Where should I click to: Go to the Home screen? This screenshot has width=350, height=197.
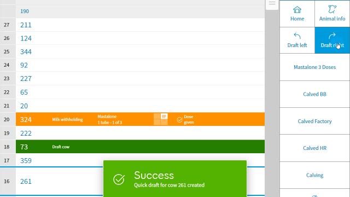coord(297,14)
